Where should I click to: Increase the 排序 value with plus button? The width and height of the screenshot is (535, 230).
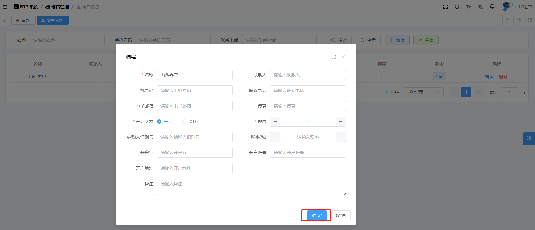tap(341, 122)
